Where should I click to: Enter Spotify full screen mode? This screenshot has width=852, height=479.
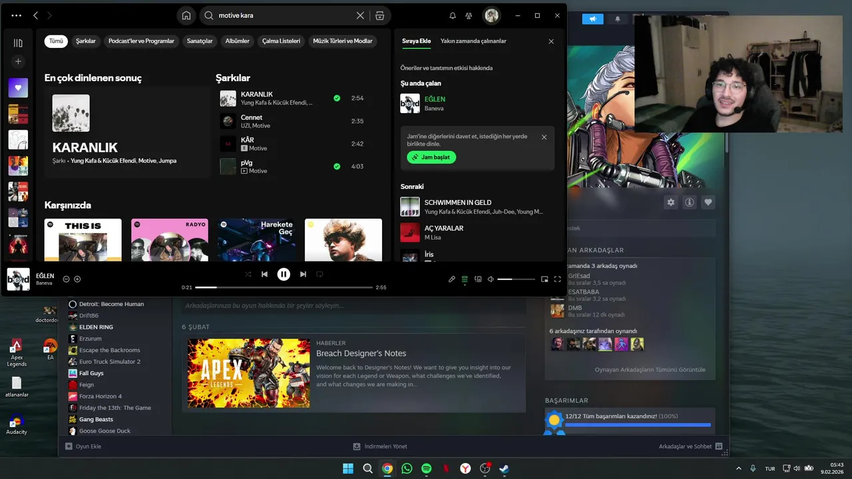point(558,279)
